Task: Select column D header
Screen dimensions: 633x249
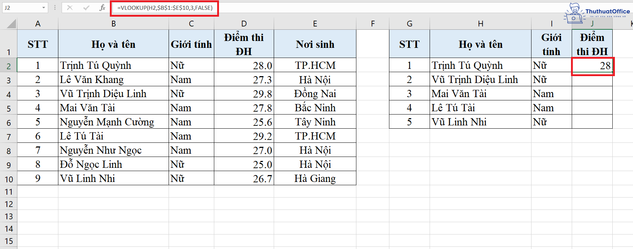Action: coord(244,24)
